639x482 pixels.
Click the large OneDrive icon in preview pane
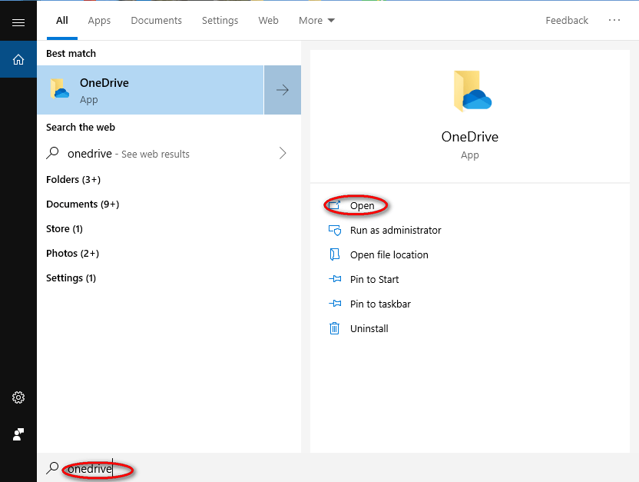coord(470,91)
